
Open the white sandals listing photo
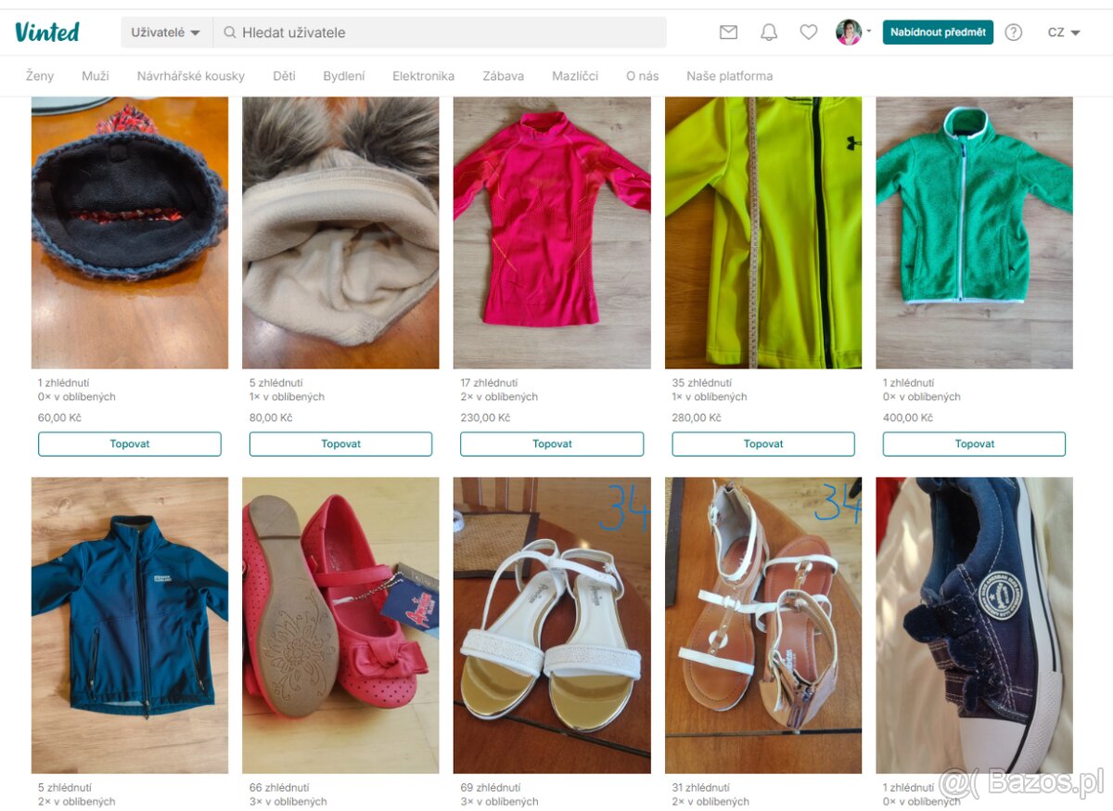(552, 624)
